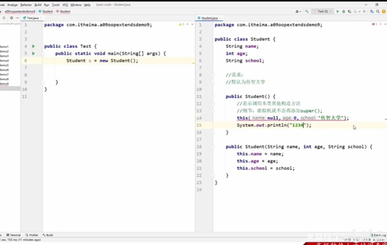Viewport: 387px width, 245px height.
Task: Click a09oopextendsdemo9 breadcrumb in navigation bar
Action: tap(20, 11)
